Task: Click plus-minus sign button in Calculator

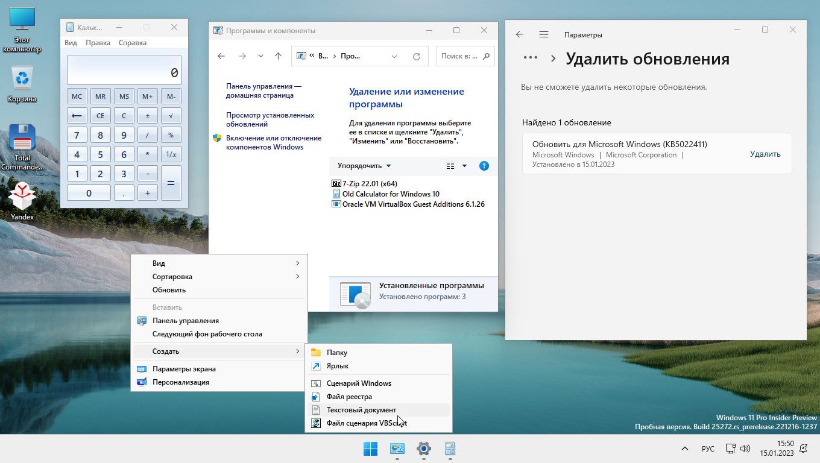Action: point(148,116)
